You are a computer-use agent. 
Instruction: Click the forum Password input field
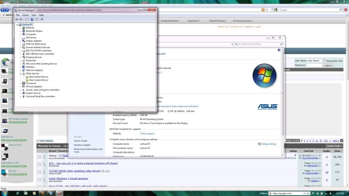coord(314,65)
